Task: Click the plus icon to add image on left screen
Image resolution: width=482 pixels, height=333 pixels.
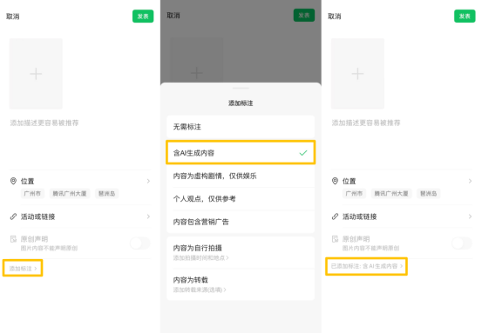Action: click(x=36, y=74)
